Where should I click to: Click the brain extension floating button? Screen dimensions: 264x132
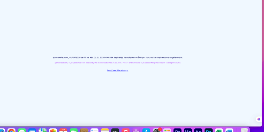click(x=259, y=119)
